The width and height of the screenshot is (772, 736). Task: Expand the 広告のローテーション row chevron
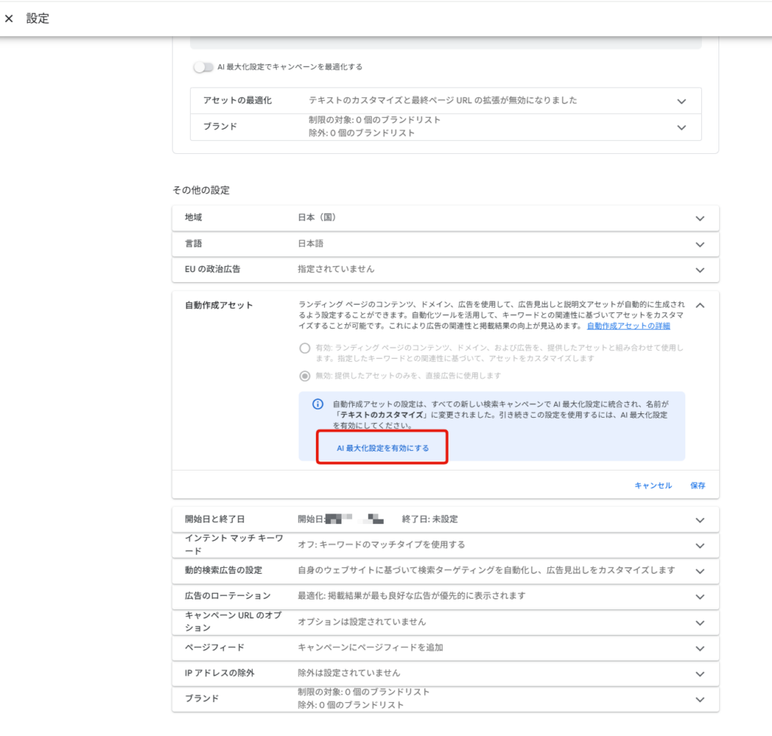pyautogui.click(x=700, y=596)
